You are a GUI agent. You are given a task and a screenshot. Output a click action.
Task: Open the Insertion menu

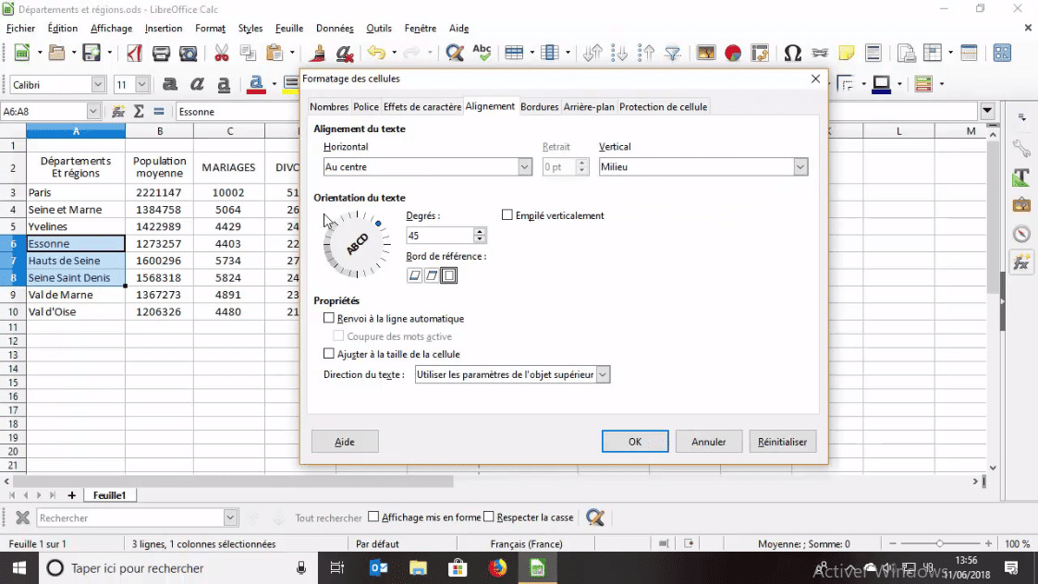tap(164, 28)
